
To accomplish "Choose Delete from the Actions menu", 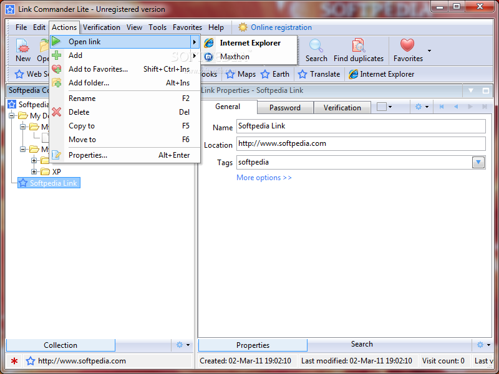I will [125, 112].
